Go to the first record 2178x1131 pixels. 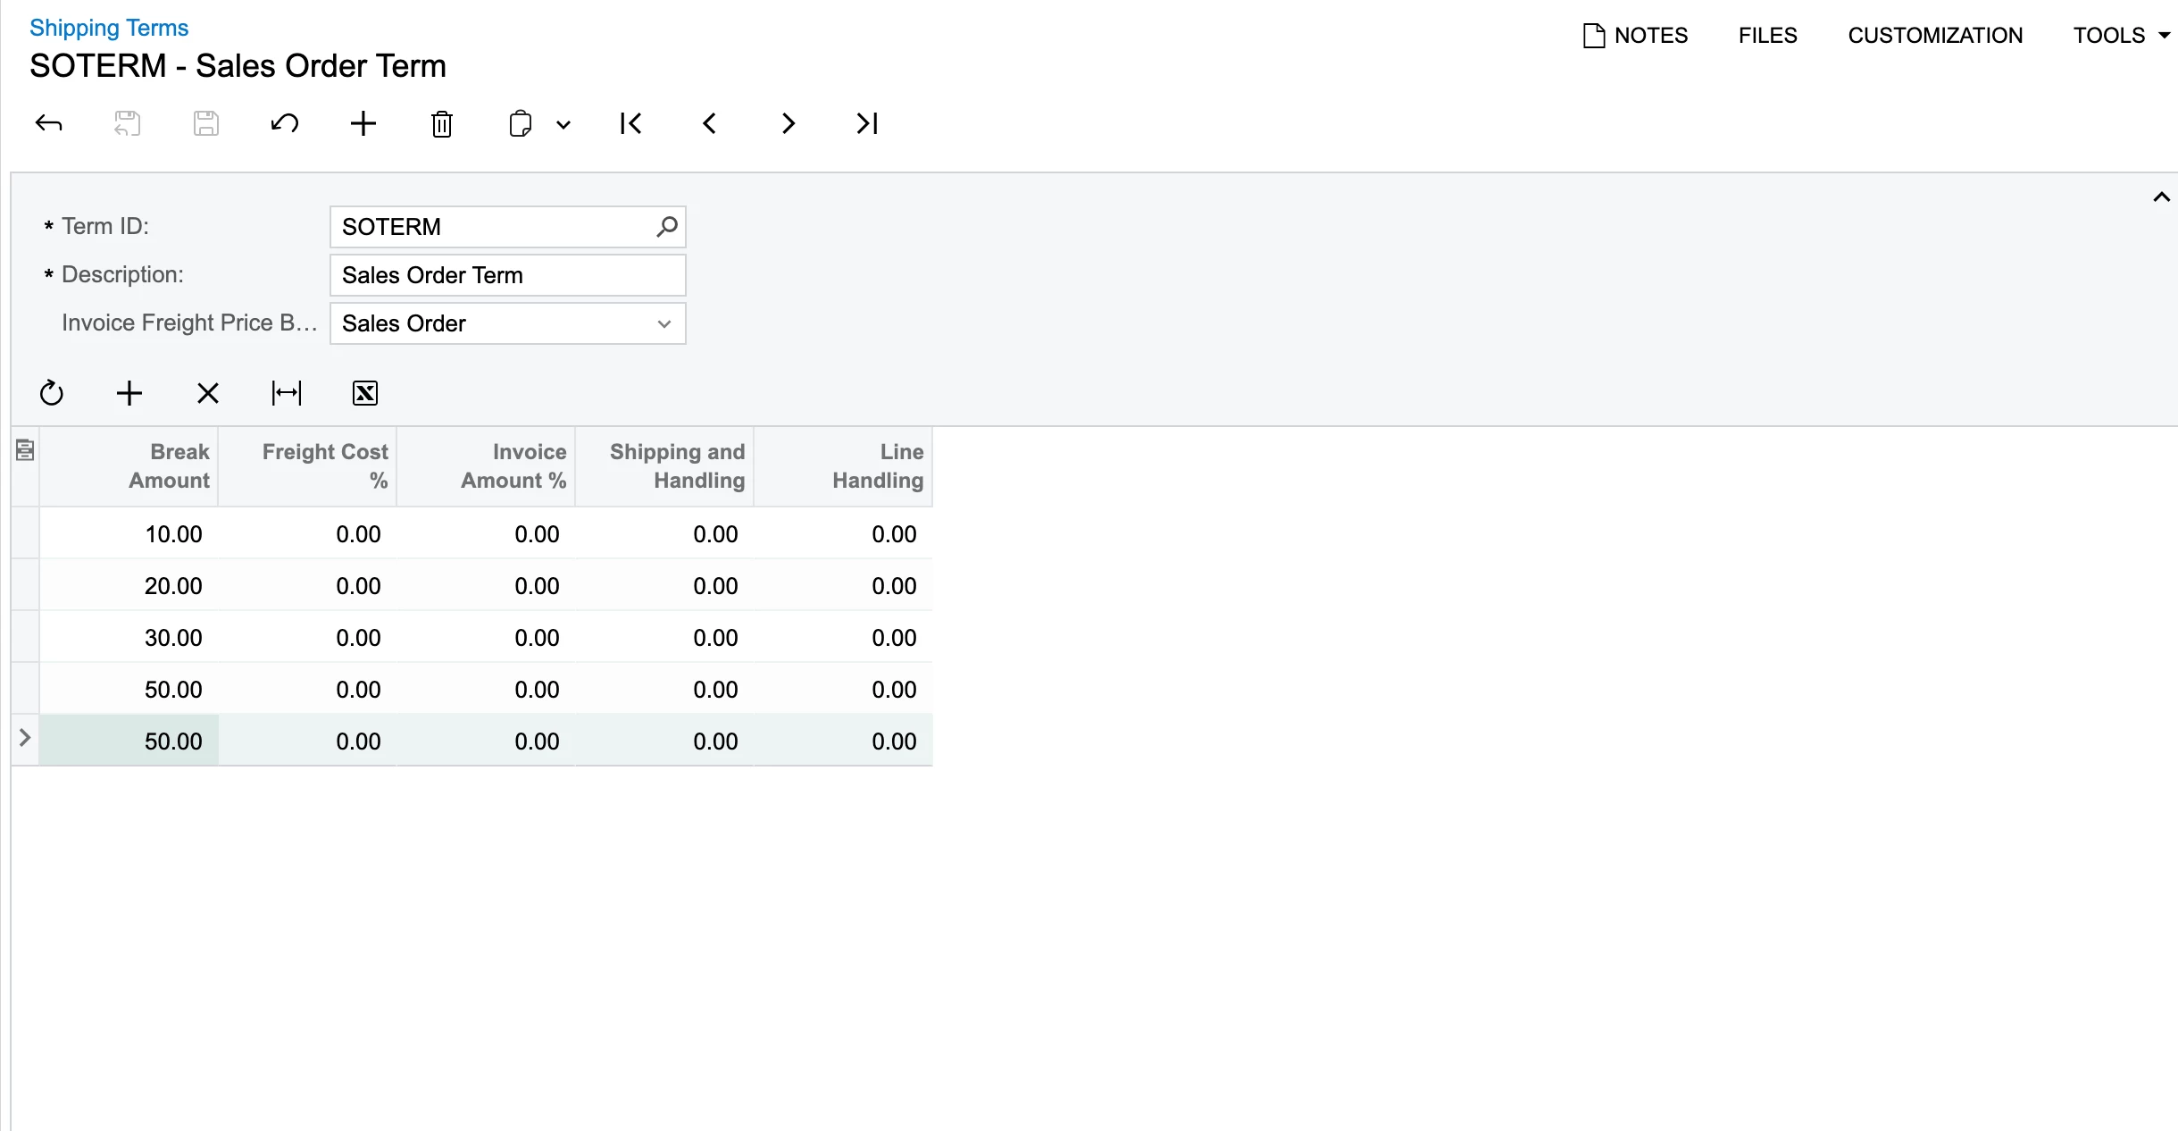pyautogui.click(x=630, y=123)
